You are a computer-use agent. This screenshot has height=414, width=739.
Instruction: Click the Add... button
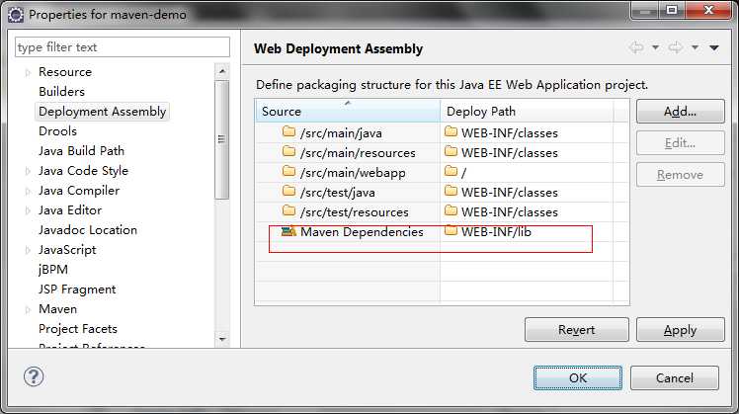coord(680,112)
